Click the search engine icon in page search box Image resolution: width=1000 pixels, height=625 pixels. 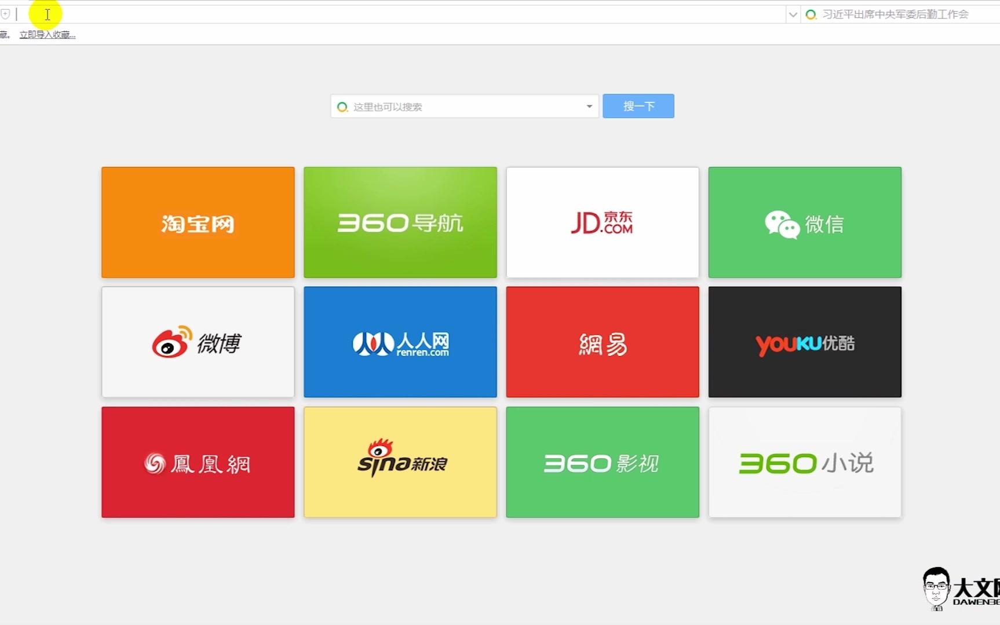pyautogui.click(x=342, y=107)
